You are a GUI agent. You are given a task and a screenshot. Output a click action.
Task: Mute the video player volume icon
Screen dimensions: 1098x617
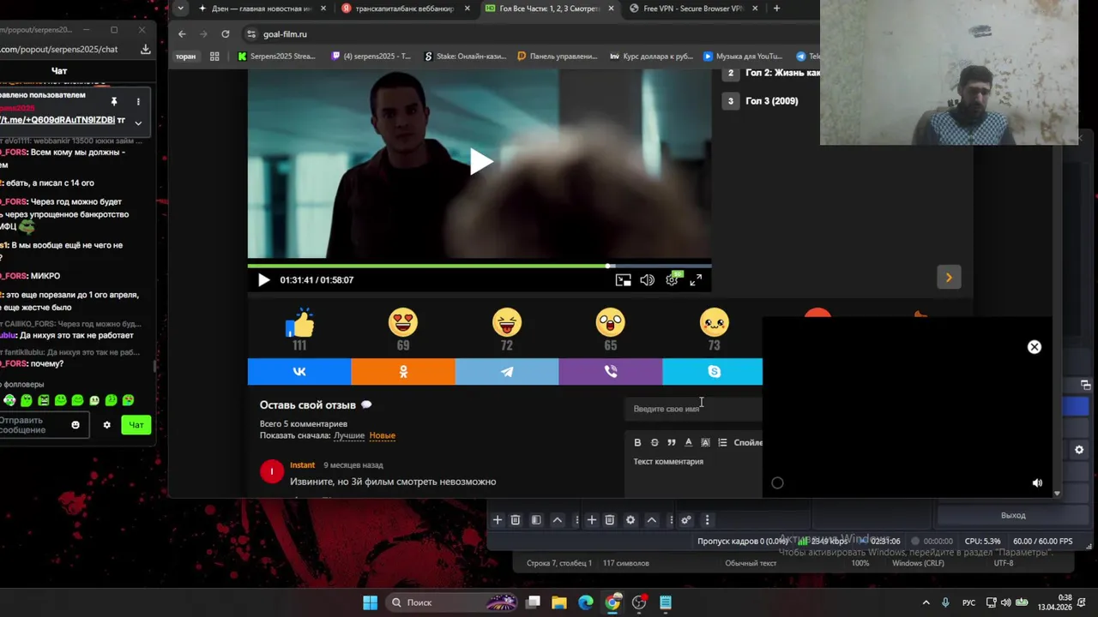pyautogui.click(x=647, y=280)
